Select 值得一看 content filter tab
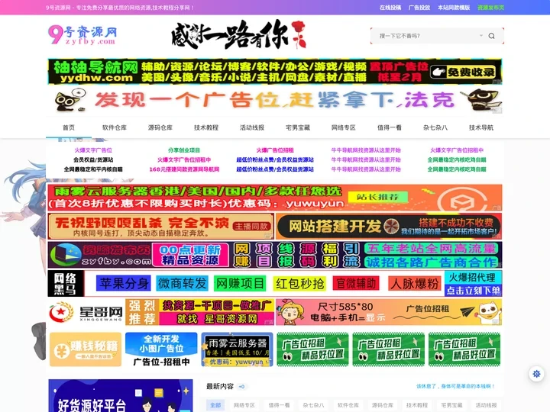Viewport: 550px width, 412px height. click(x=280, y=405)
